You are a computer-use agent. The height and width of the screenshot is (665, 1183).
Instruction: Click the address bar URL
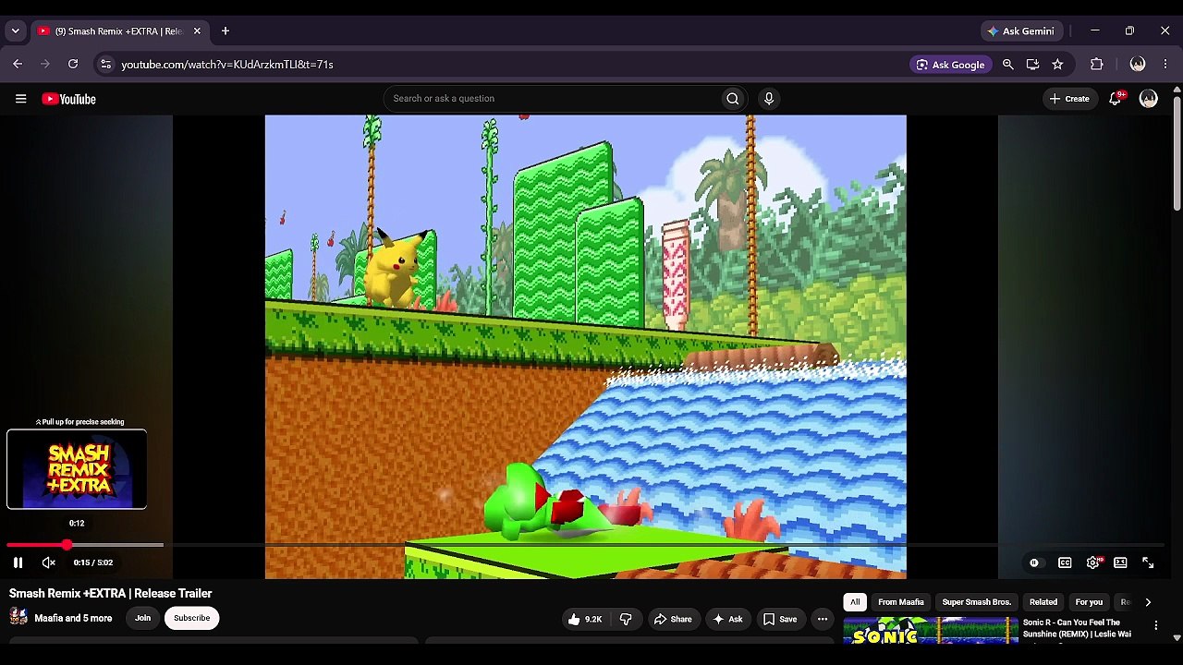(227, 65)
